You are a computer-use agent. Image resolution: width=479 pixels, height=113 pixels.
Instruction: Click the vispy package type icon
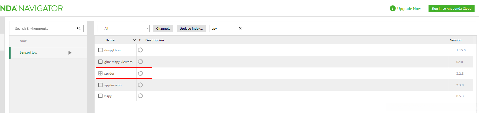pos(140,96)
